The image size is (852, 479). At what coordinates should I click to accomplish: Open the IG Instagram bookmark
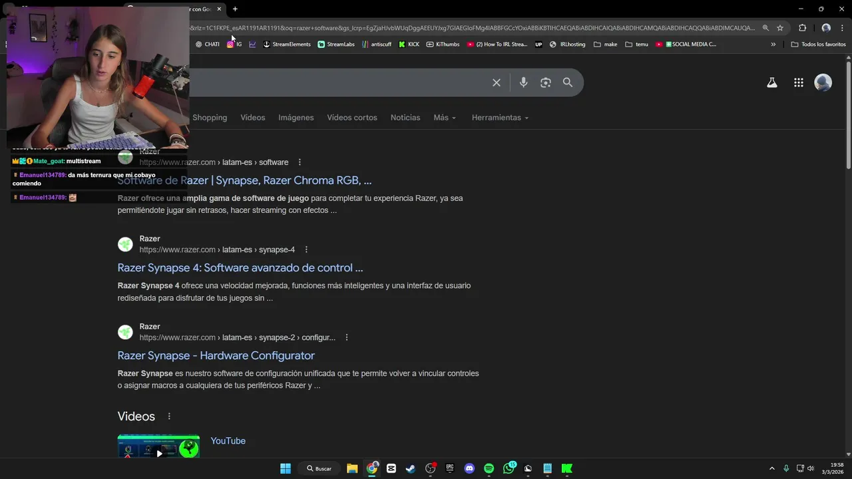pos(234,45)
